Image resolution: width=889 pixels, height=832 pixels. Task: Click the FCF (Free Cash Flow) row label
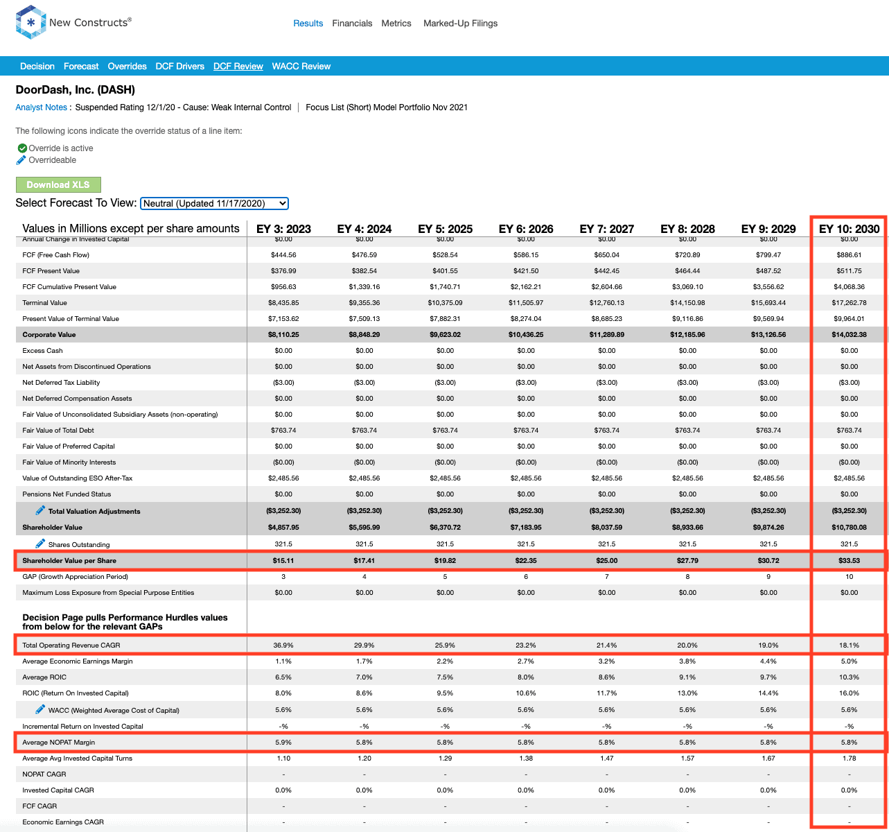[56, 255]
